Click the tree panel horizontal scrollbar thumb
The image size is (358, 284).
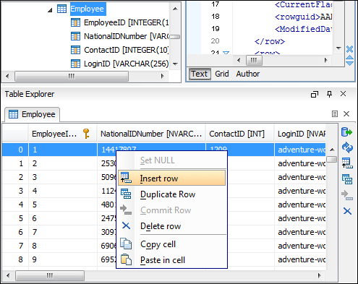72,76
